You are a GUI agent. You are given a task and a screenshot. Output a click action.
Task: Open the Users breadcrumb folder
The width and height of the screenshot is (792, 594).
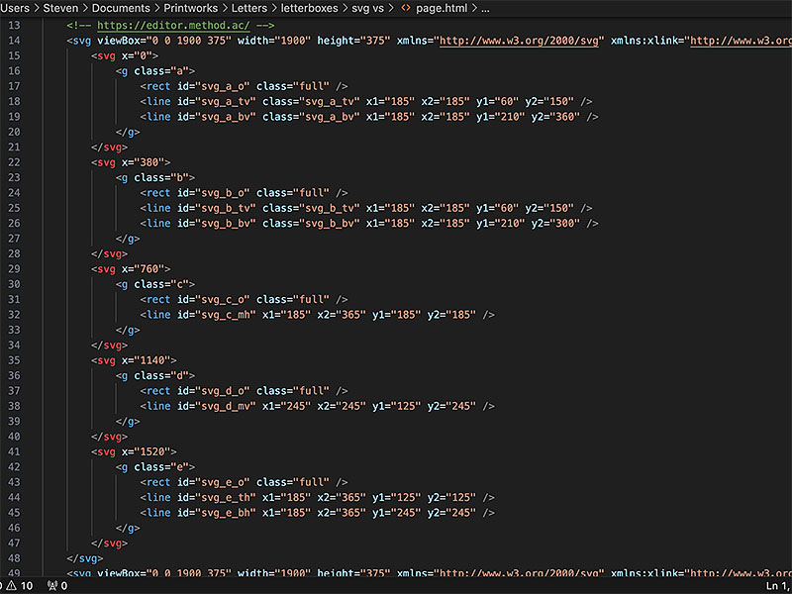[16, 8]
